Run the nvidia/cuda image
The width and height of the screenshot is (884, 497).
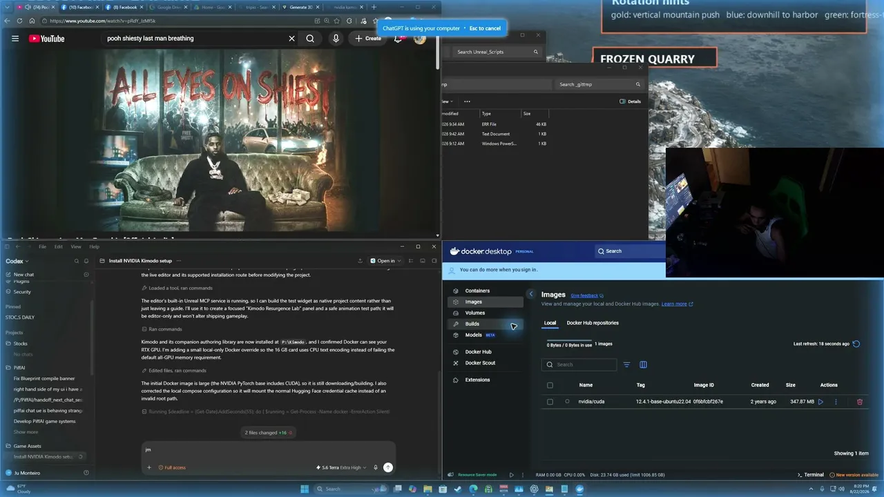tap(820, 402)
